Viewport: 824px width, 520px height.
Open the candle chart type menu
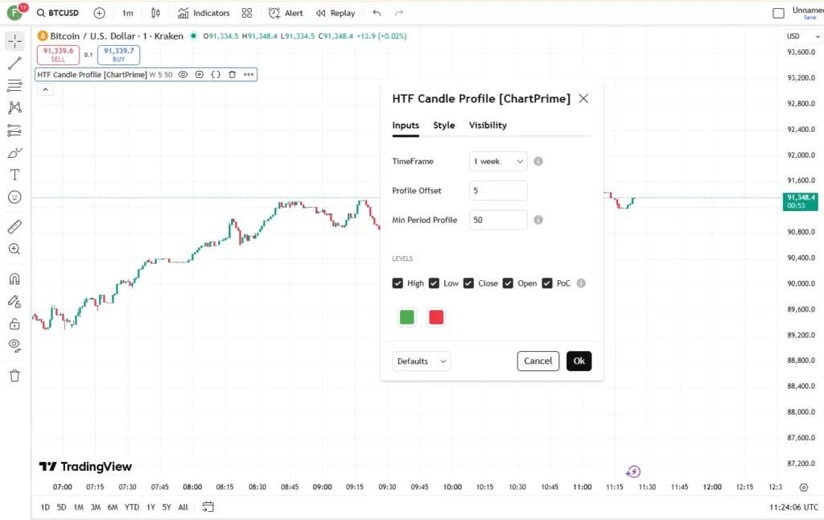[x=155, y=13]
